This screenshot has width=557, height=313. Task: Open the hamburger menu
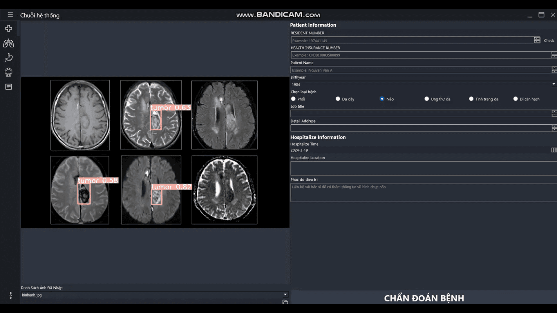10,15
